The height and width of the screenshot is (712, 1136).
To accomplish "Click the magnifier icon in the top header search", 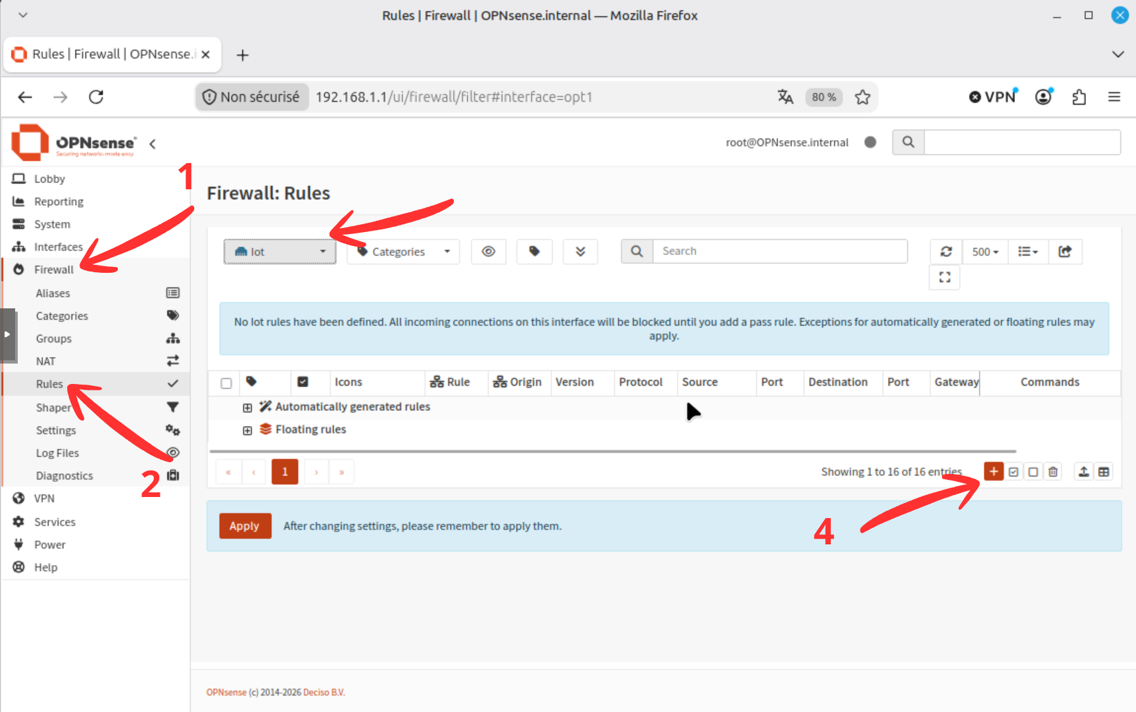I will coord(908,142).
